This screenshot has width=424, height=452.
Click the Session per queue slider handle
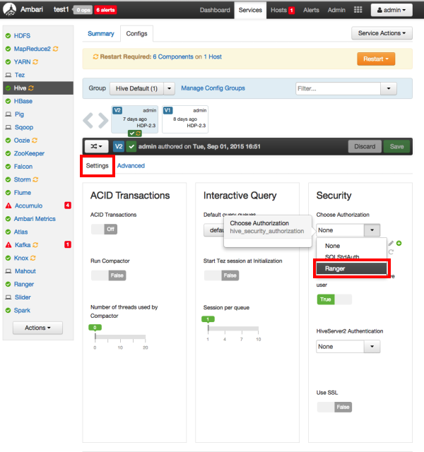click(208, 328)
